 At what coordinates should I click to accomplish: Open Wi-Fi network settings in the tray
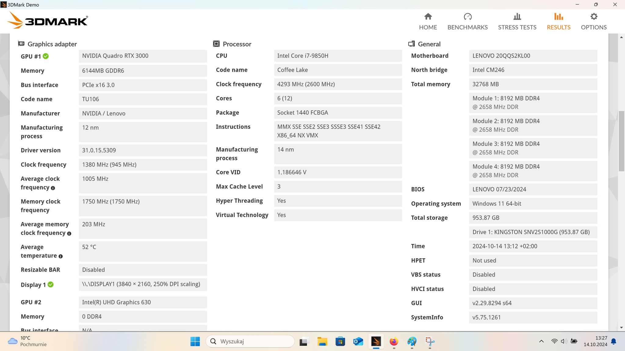tap(554, 341)
